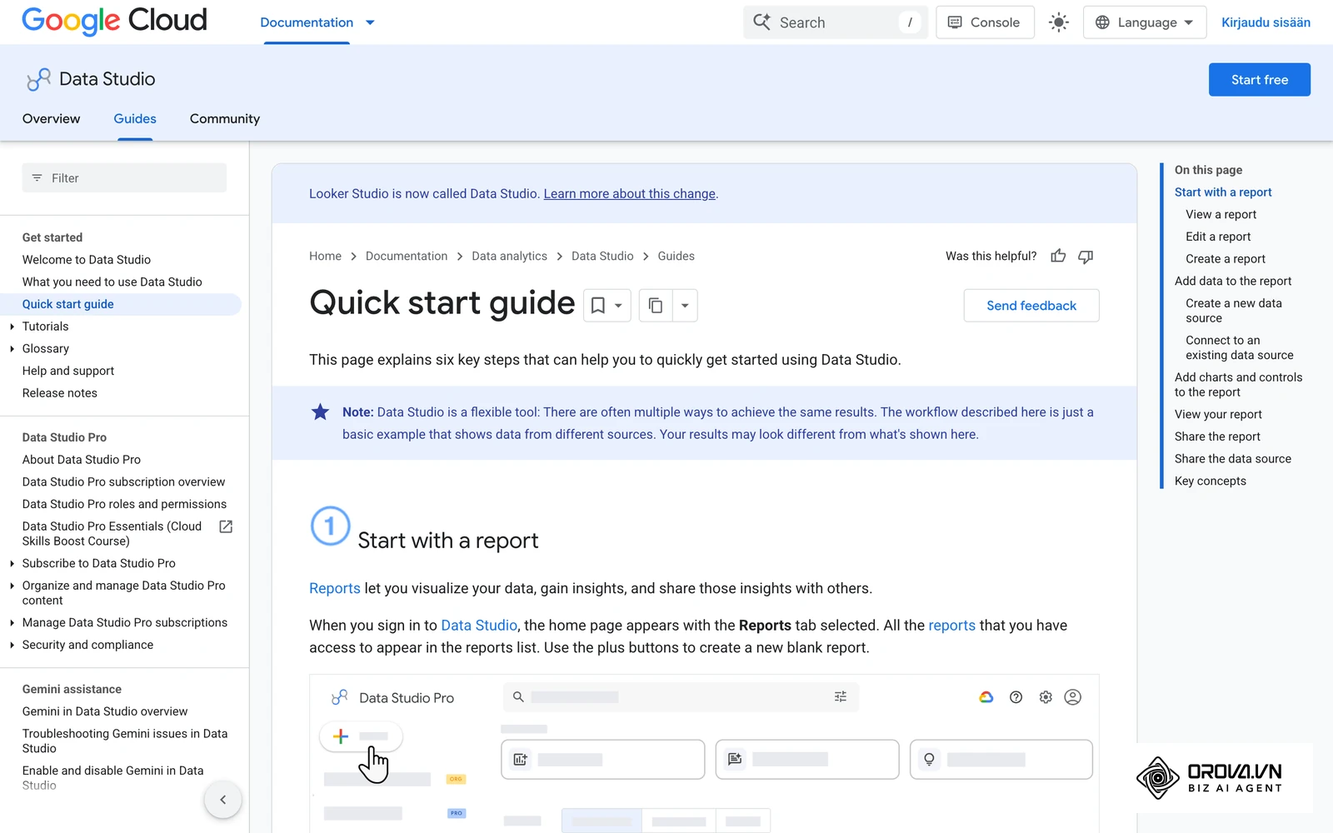Expand the Glossary section
The image size is (1333, 833).
(12, 349)
